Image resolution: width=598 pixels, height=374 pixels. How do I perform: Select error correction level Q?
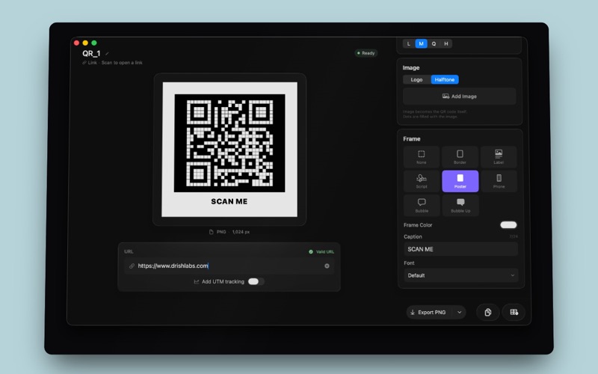[434, 44]
